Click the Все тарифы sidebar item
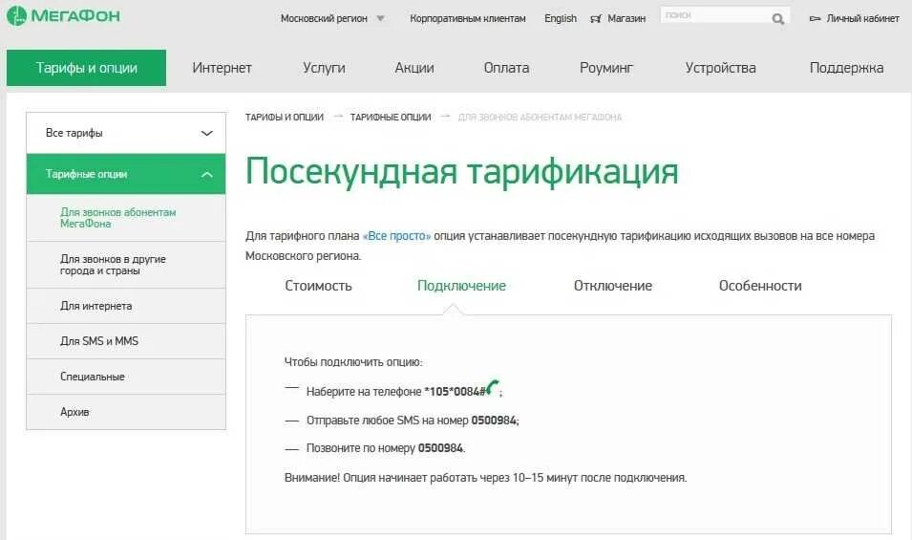912x540 pixels. click(x=126, y=133)
